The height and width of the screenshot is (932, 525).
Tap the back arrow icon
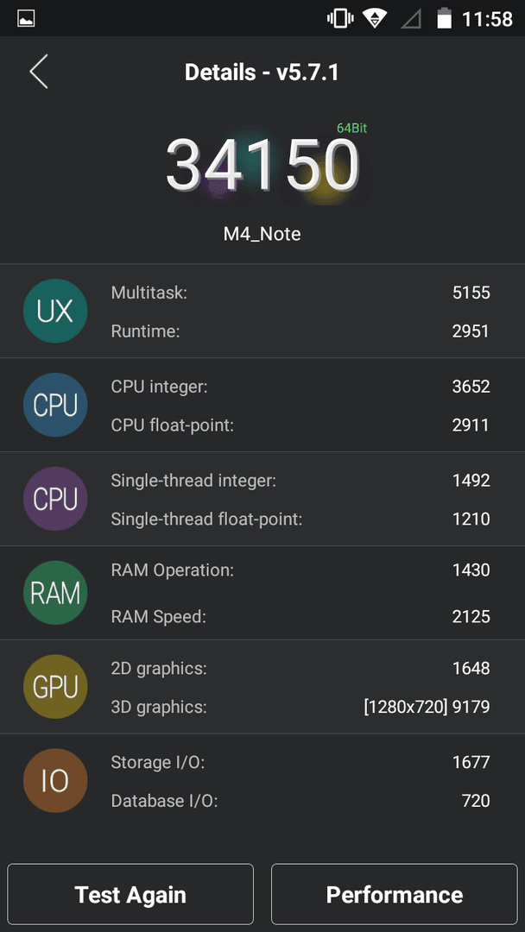(39, 72)
